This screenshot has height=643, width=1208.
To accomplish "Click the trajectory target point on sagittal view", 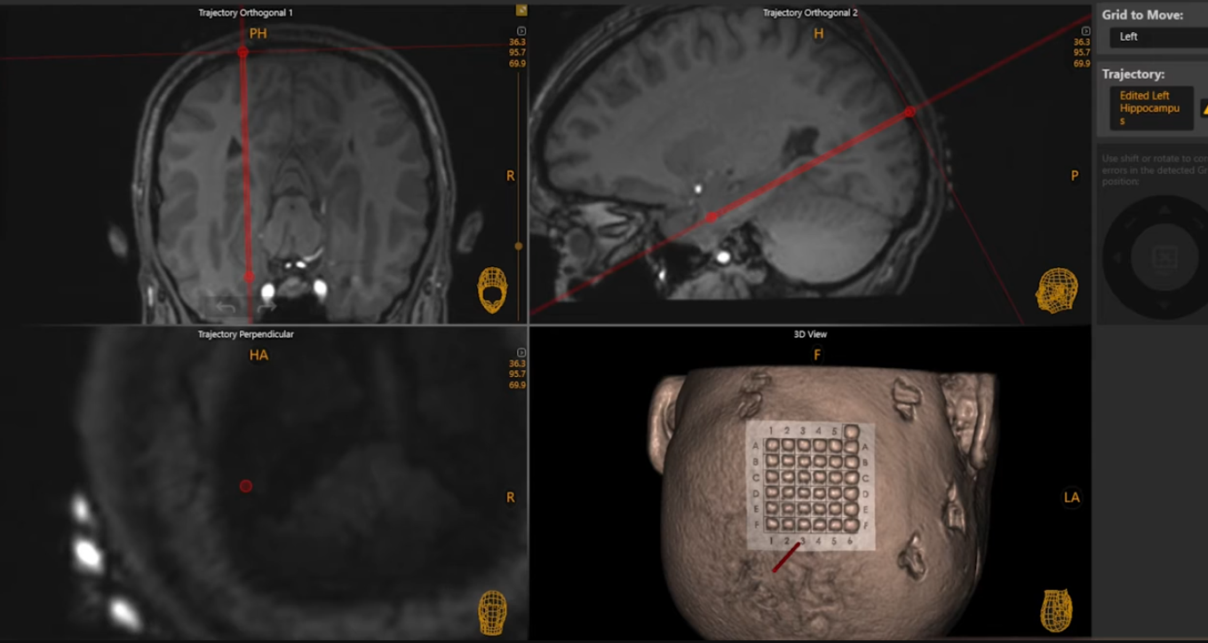I will pos(711,216).
